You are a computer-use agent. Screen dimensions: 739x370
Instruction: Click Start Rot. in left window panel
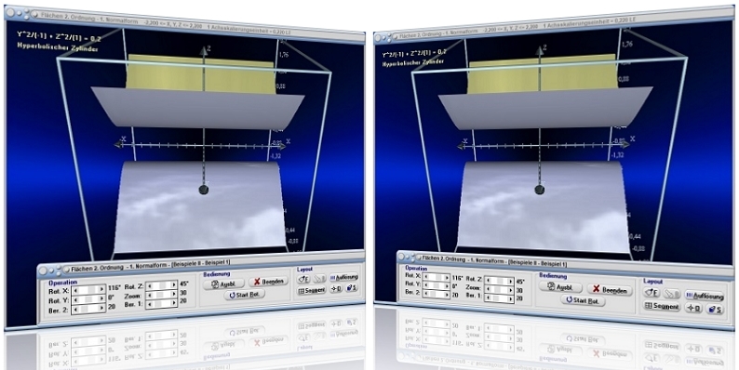[245, 295]
